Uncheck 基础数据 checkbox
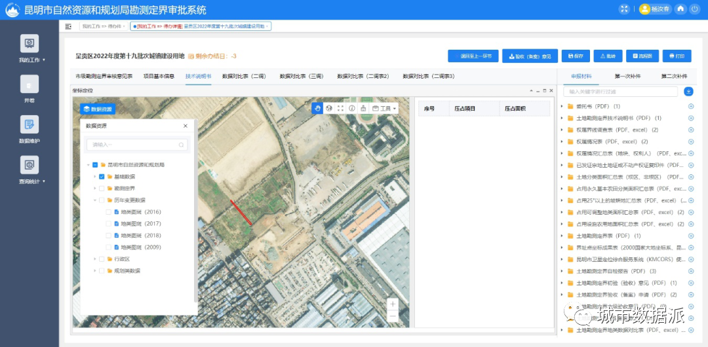 [x=102, y=176]
